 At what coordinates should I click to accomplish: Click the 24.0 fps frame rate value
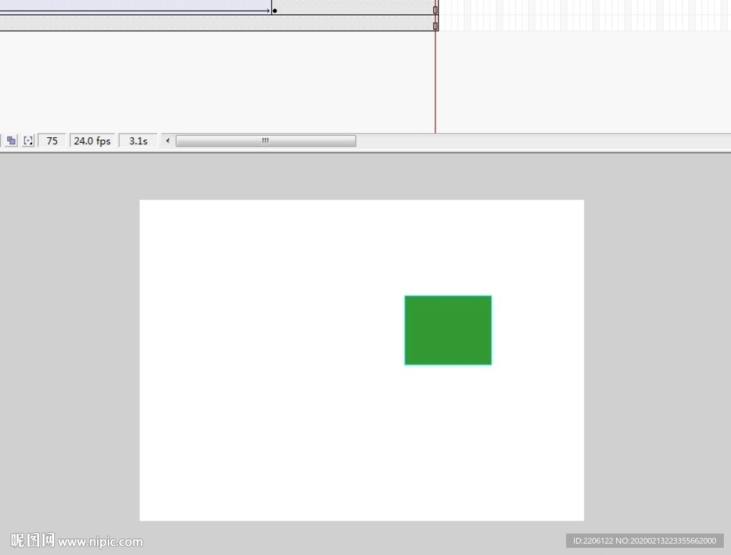point(92,141)
